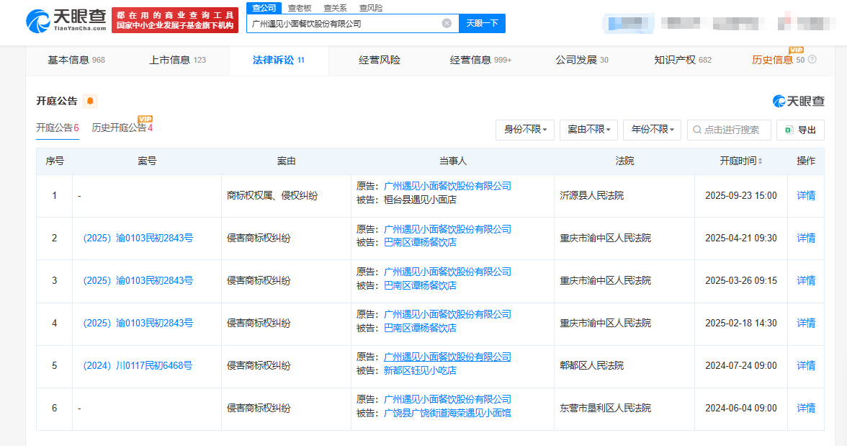Image resolution: width=847 pixels, height=446 pixels.
Task: Click 商标权权属、侵权纠纷 cell
Action: point(272,196)
